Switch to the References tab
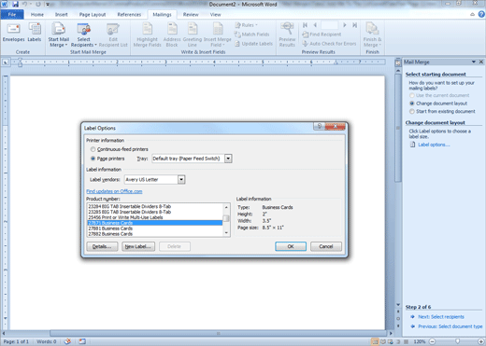486x346 pixels. 129,15
